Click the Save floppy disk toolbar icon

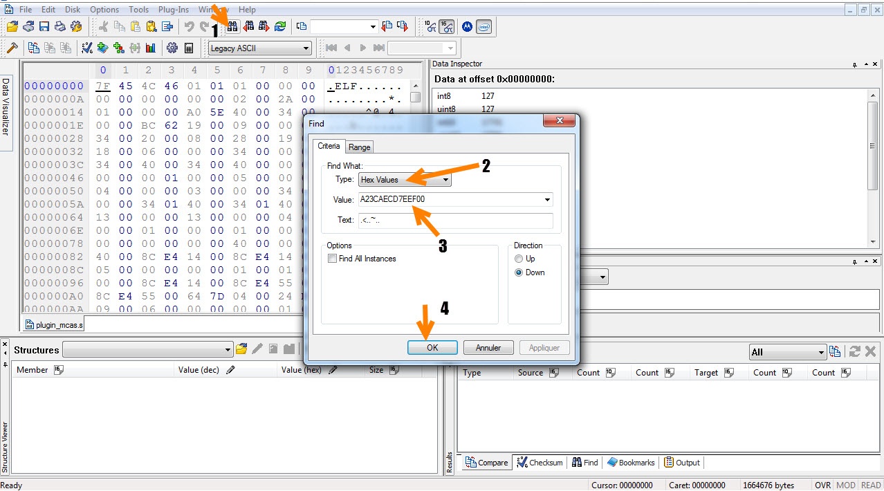(44, 27)
